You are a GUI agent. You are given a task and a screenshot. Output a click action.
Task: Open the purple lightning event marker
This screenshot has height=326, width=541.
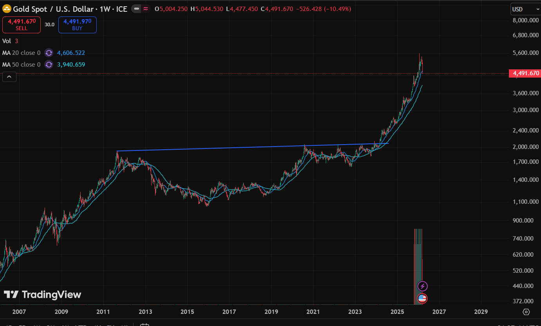point(422,286)
